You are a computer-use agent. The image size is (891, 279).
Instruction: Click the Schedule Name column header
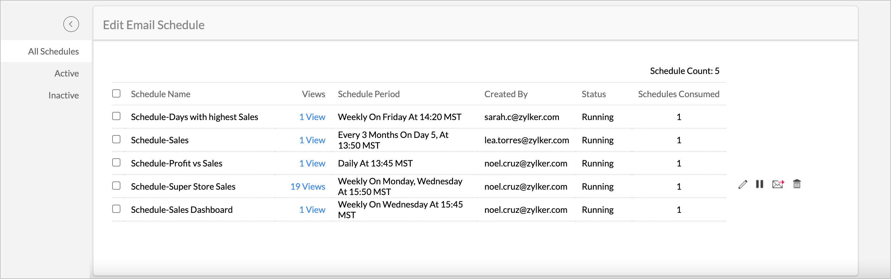pyautogui.click(x=161, y=94)
